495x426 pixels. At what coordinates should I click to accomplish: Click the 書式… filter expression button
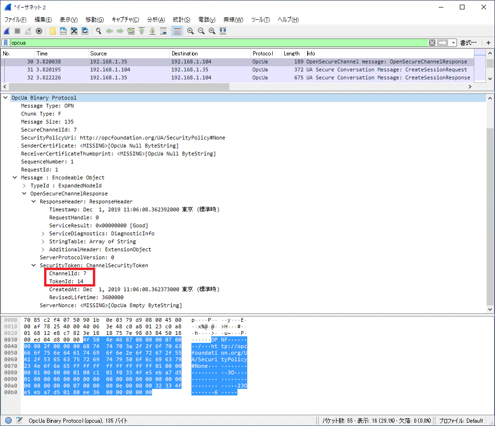point(468,43)
